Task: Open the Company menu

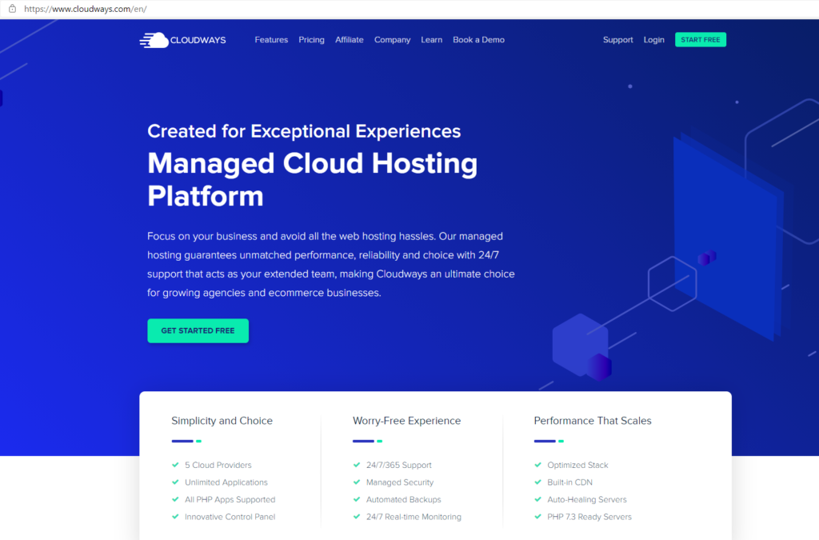Action: point(392,40)
